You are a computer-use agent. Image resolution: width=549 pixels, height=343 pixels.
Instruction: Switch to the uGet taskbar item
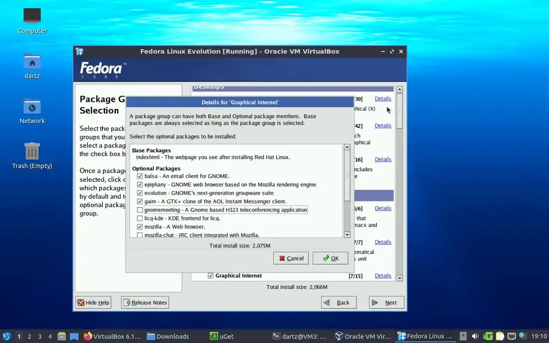click(x=222, y=337)
